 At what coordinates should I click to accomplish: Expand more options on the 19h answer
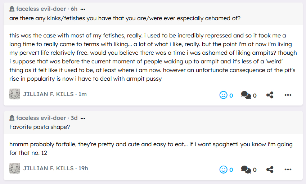click(x=288, y=169)
